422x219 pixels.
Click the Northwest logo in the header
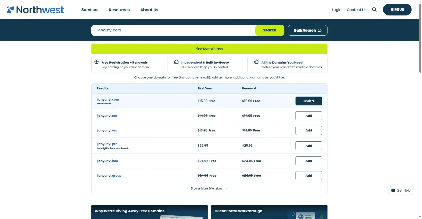point(35,10)
